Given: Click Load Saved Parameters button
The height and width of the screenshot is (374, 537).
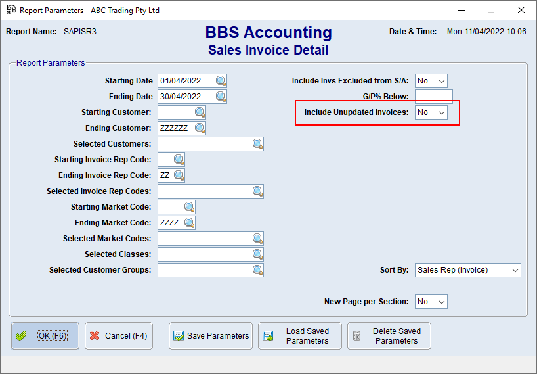Looking at the screenshot, I should pyautogui.click(x=300, y=336).
